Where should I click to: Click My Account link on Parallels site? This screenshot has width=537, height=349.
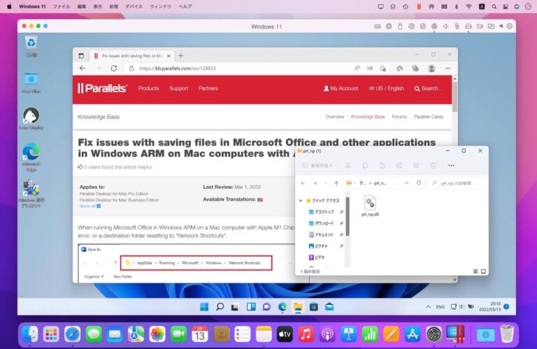point(341,89)
